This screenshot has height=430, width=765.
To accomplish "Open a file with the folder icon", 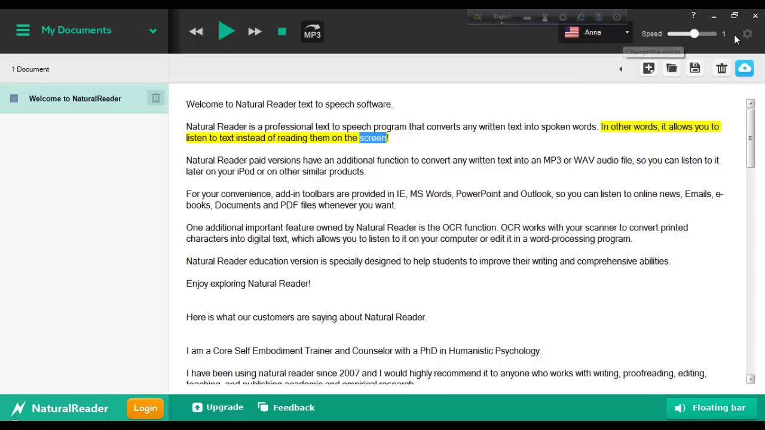I will 672,68.
